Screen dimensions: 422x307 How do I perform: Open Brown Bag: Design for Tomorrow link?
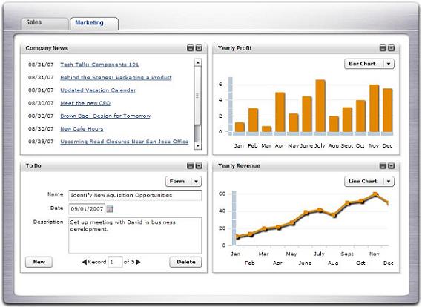tap(105, 116)
